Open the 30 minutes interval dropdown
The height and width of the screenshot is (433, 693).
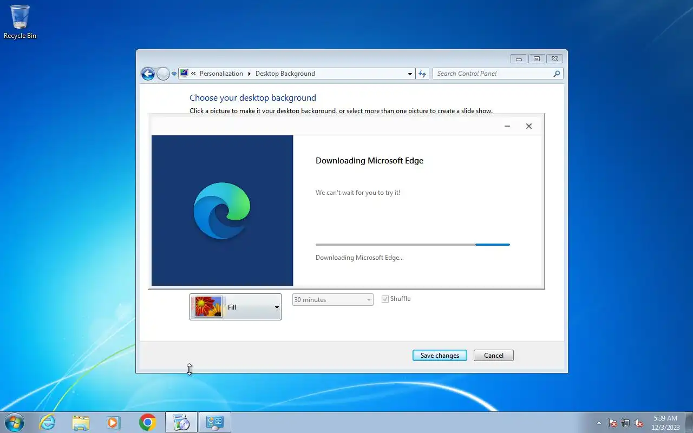(333, 300)
